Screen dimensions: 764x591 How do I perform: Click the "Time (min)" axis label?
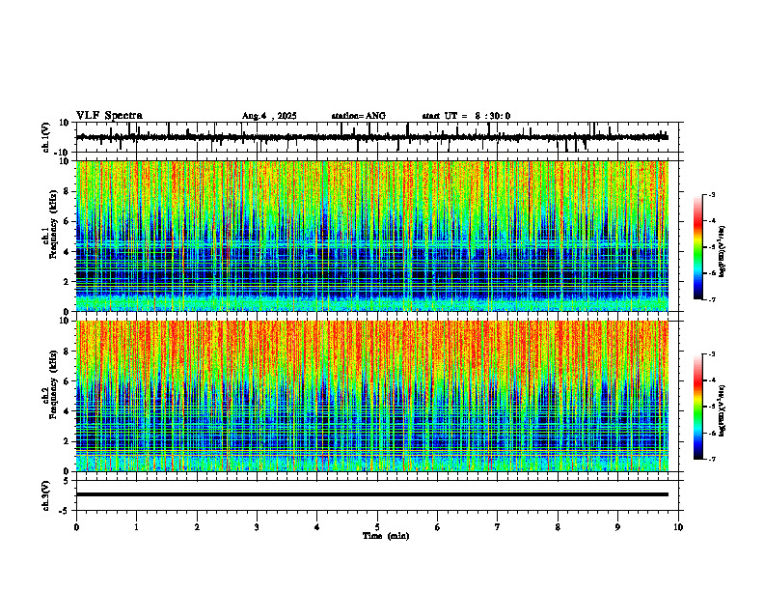[386, 536]
